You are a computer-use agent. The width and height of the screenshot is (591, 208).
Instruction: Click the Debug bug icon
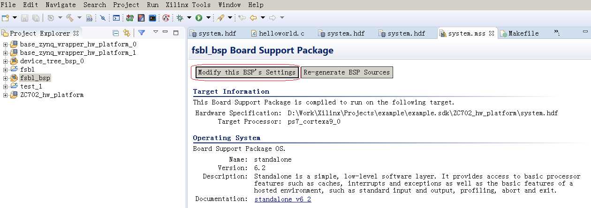point(180,18)
